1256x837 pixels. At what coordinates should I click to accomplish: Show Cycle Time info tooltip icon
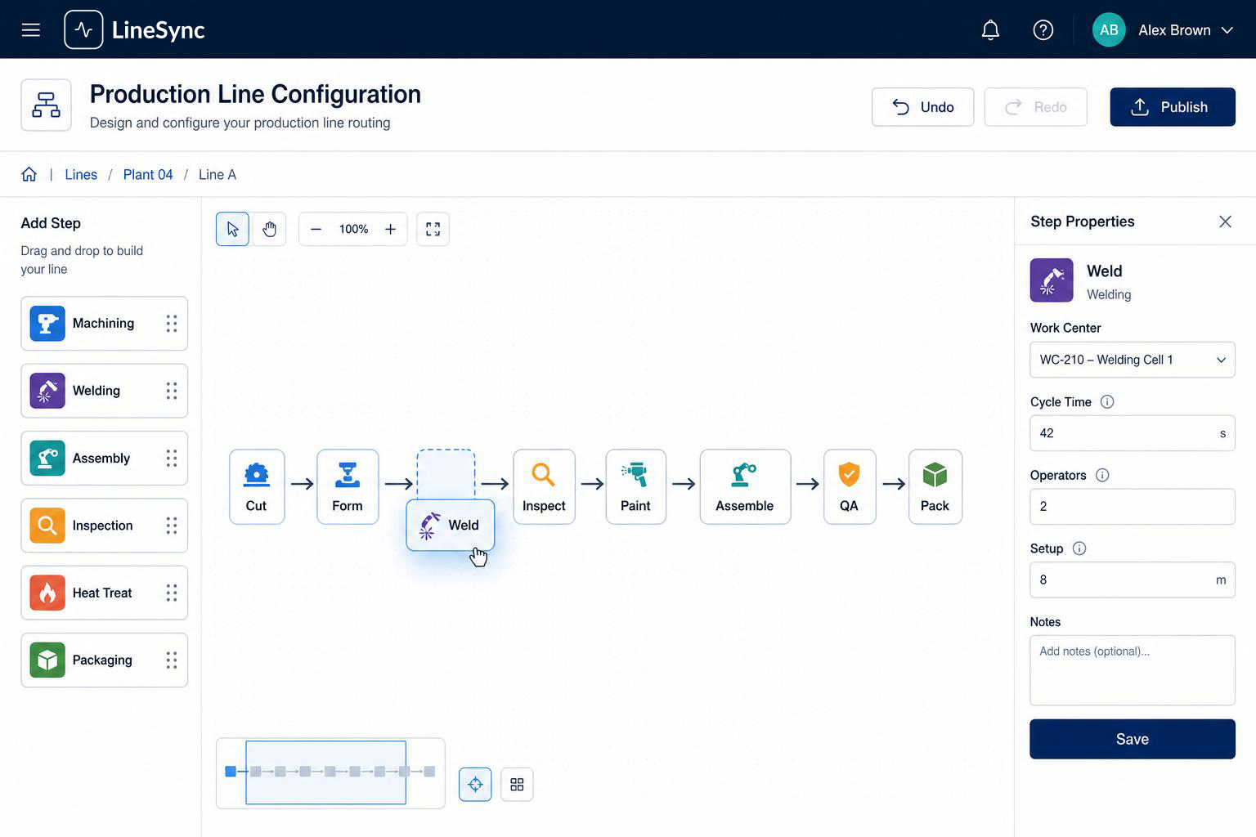pos(1107,402)
